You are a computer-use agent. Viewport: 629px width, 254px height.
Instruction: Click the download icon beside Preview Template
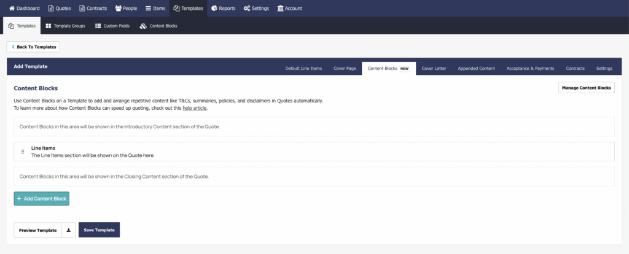(69, 230)
